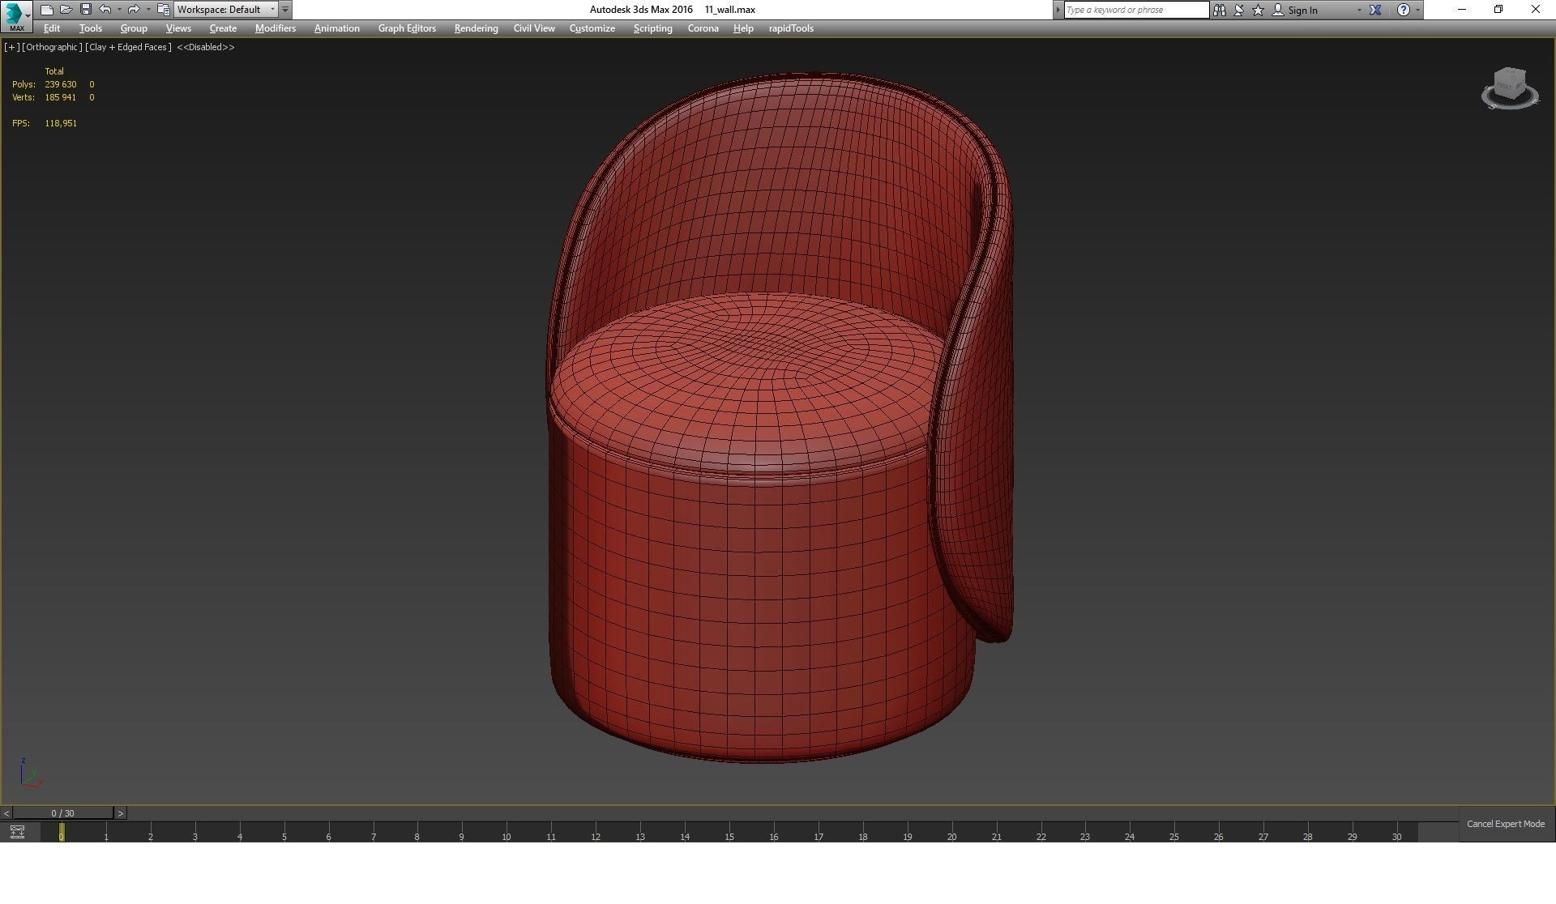1556x904 pixels.
Task: Click the Help question mark icon
Action: pyautogui.click(x=1404, y=10)
